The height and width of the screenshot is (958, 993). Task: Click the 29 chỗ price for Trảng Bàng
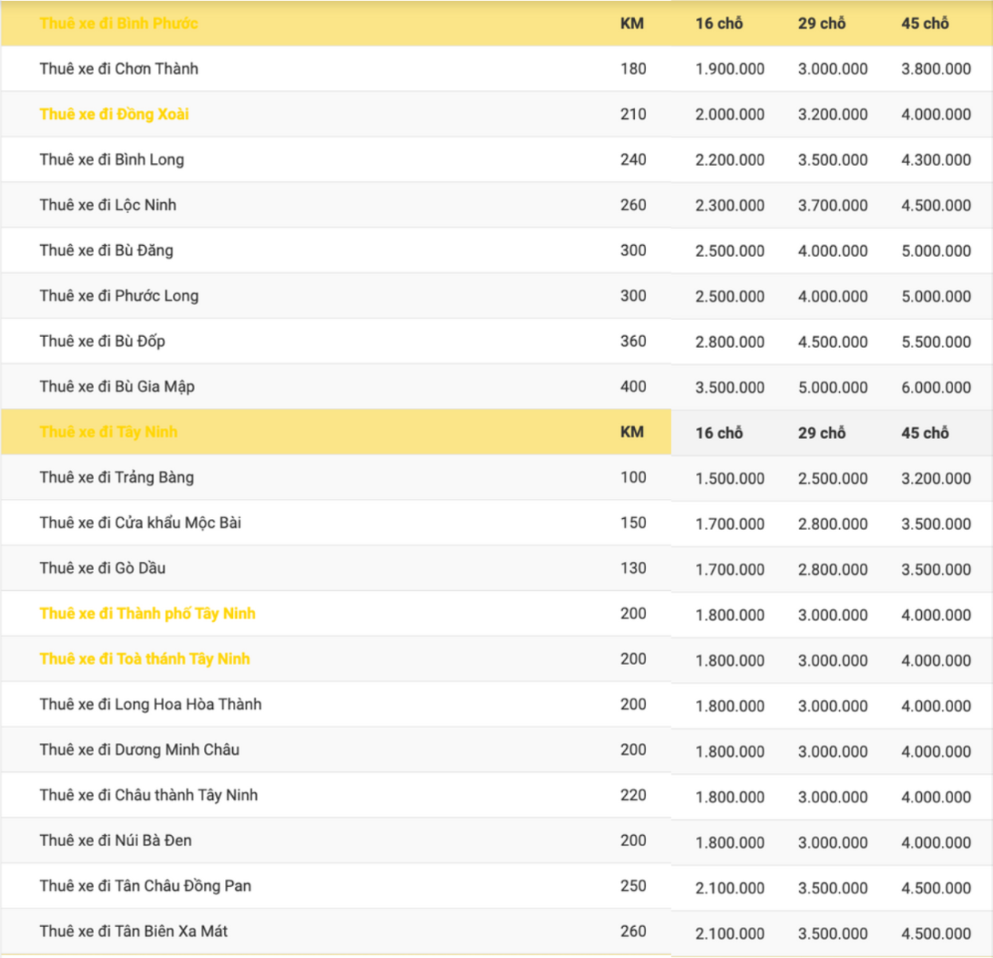[x=833, y=478]
